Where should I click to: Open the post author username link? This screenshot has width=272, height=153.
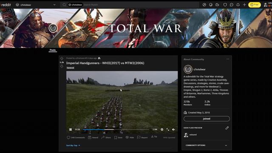tap(81, 58)
